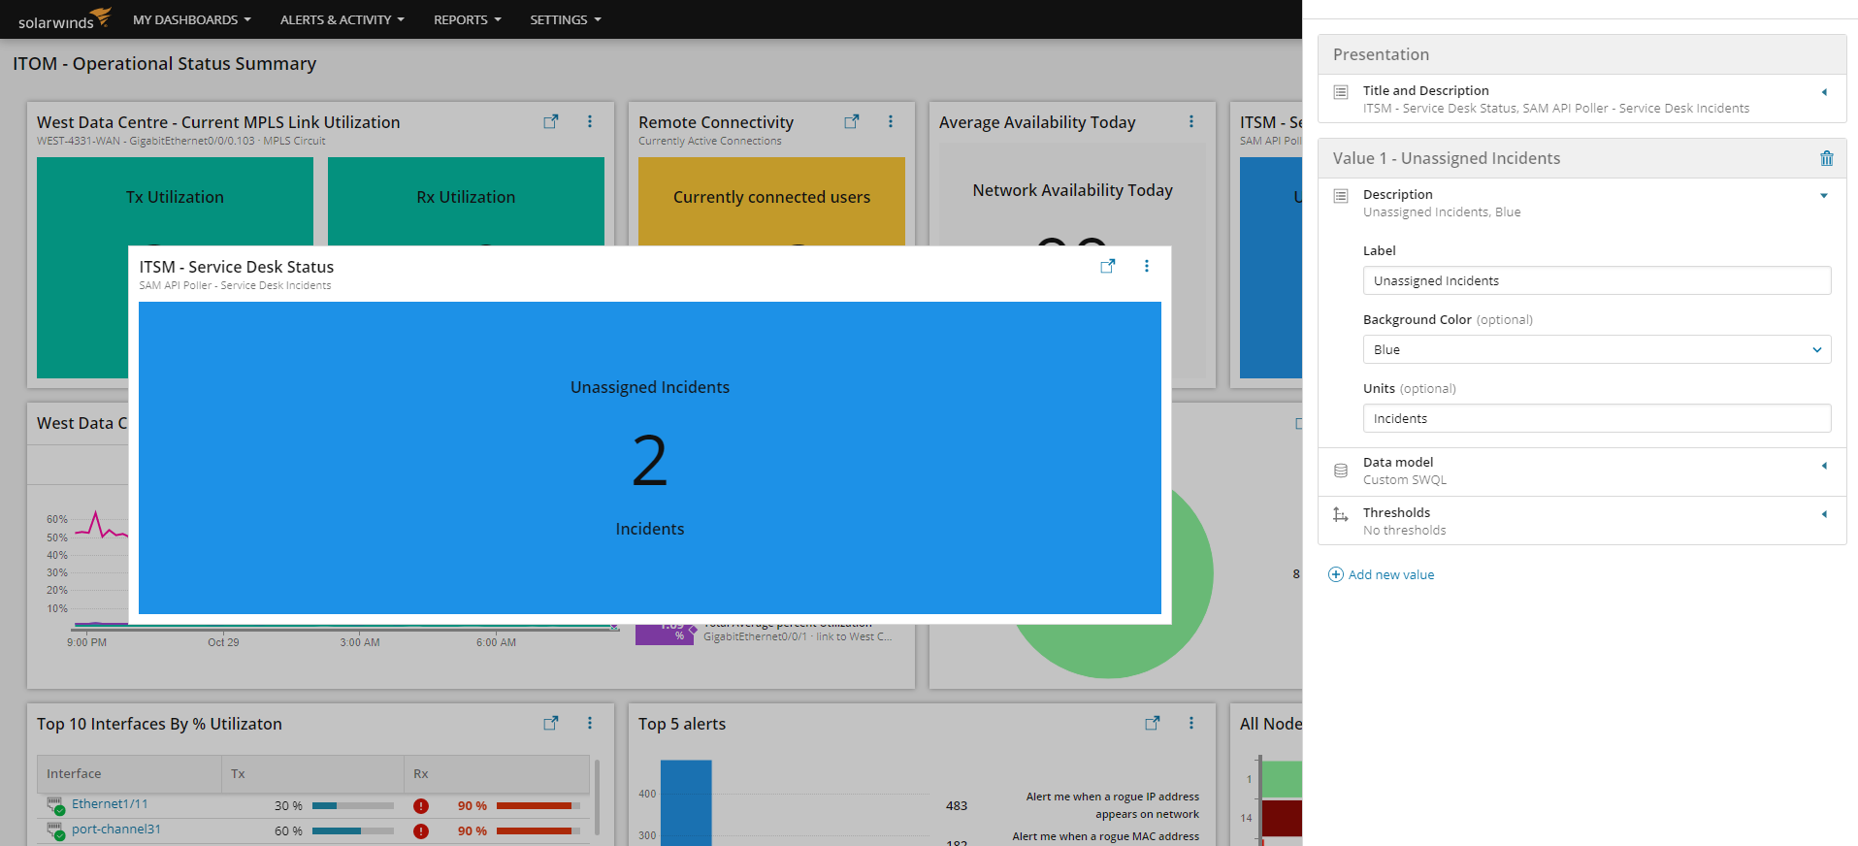Click Ethernet1/11 Rx 90 % utilization bar
This screenshot has width=1858, height=846.
coord(538,806)
